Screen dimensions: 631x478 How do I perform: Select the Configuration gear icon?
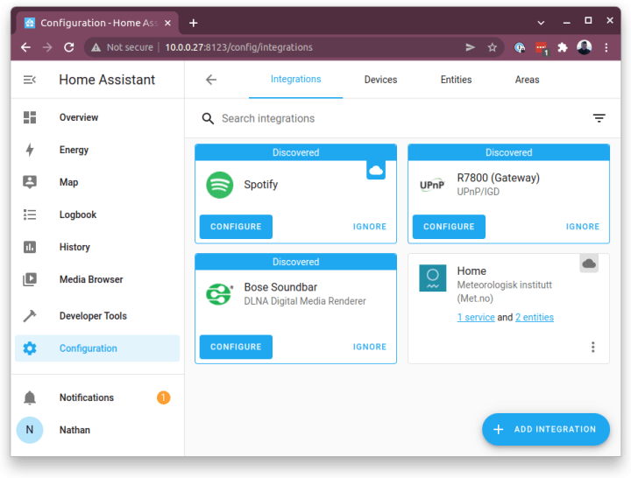30,348
